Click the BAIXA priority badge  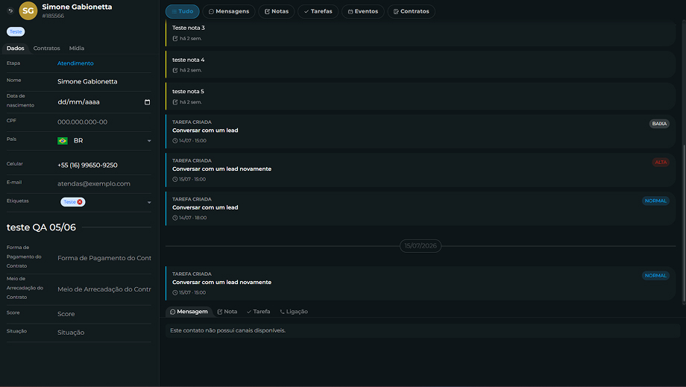pos(659,124)
